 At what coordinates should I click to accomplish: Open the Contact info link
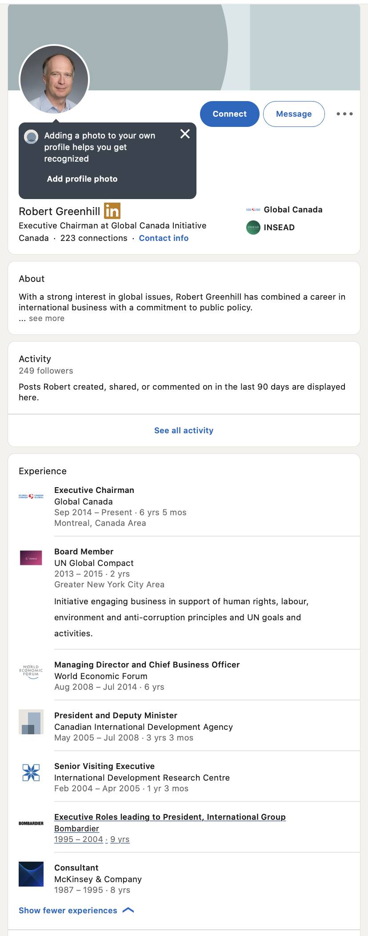tap(164, 238)
